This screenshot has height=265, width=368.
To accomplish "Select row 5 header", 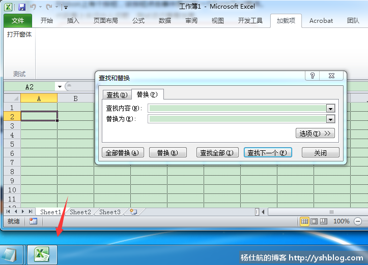I will click(12, 144).
